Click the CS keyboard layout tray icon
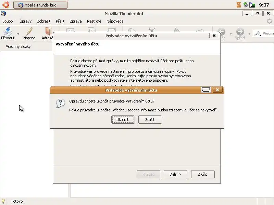Screen dimensions: 274x205 [239, 5]
